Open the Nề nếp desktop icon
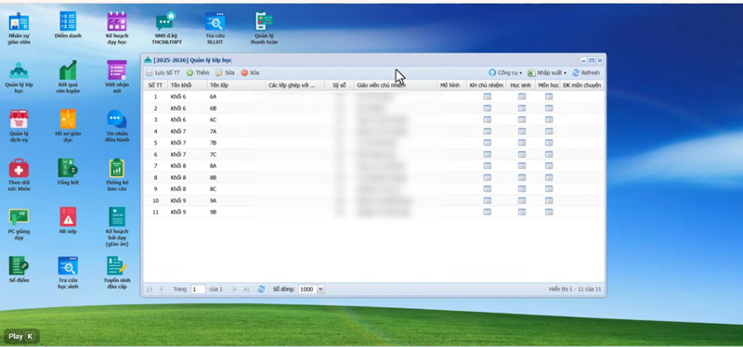Image resolution: width=743 pixels, height=347 pixels. pos(68,221)
